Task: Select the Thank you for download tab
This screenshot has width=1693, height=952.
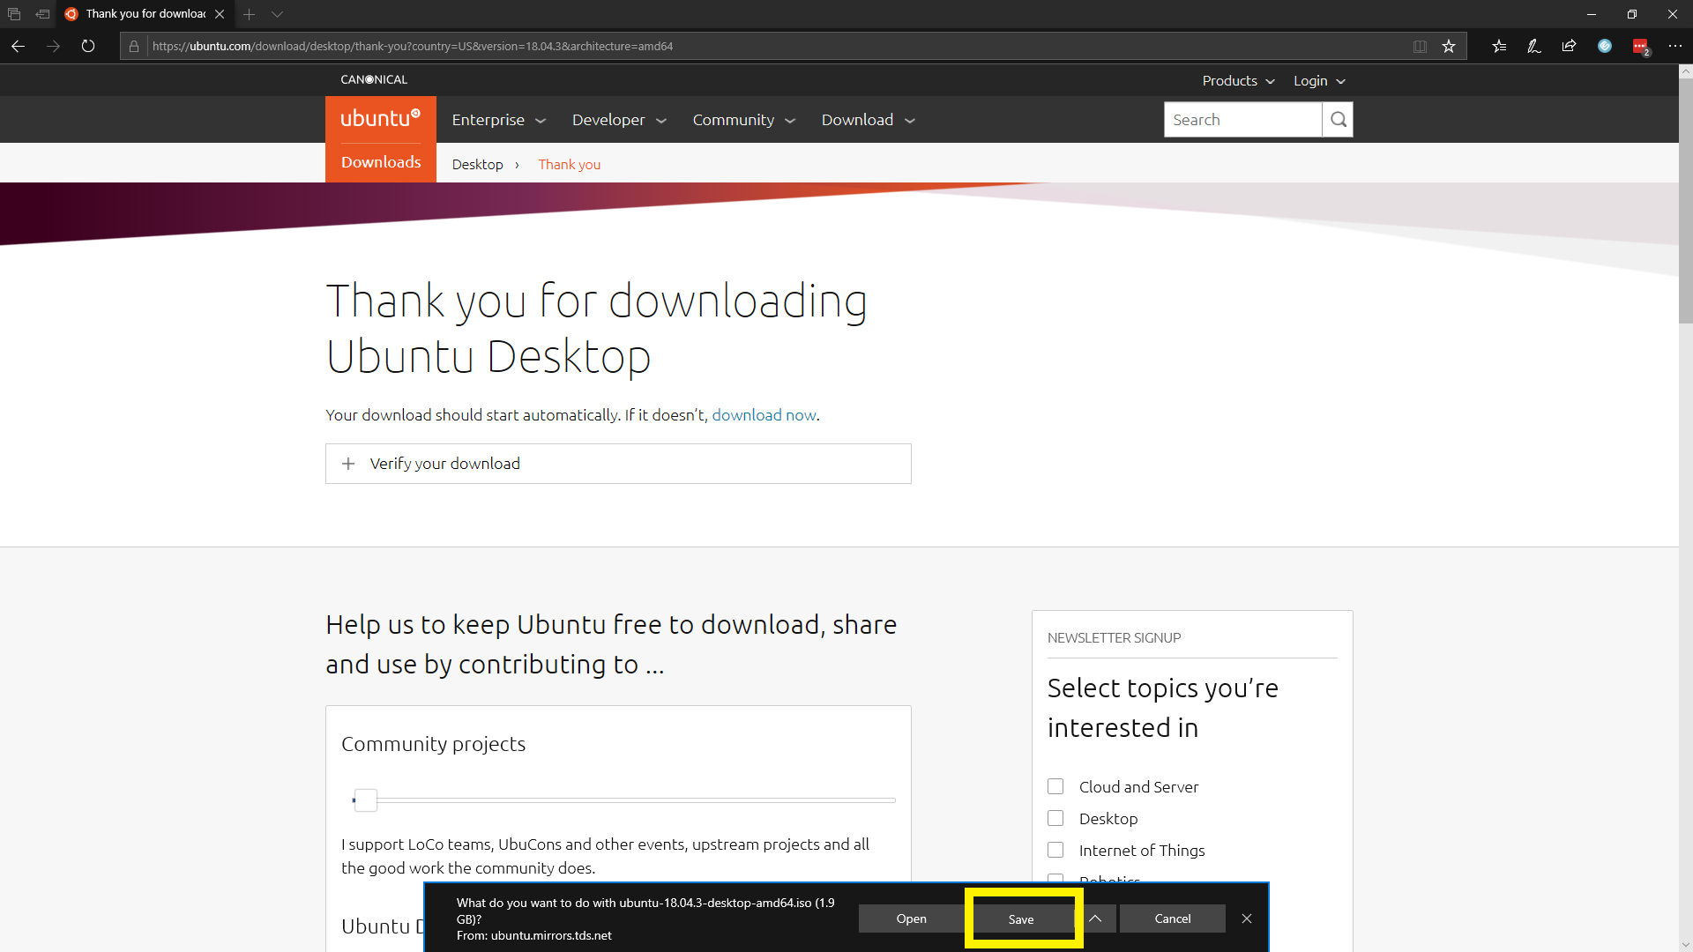Action: click(145, 14)
